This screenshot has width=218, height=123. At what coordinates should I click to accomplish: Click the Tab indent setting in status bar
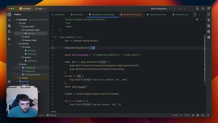point(203,115)
